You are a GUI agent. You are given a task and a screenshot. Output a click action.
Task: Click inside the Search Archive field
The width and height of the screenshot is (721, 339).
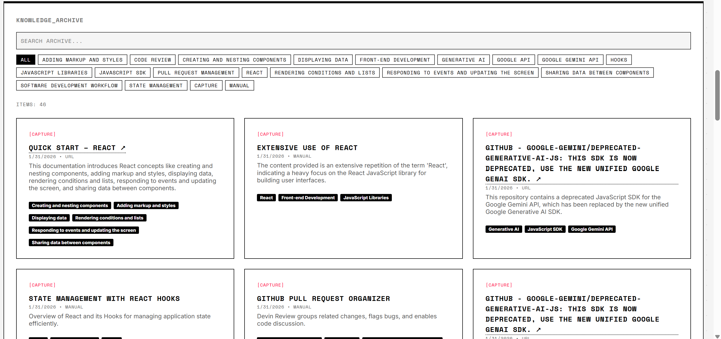pos(353,41)
